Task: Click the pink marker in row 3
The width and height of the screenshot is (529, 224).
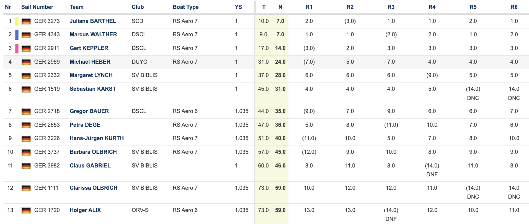Action: click(x=17, y=48)
